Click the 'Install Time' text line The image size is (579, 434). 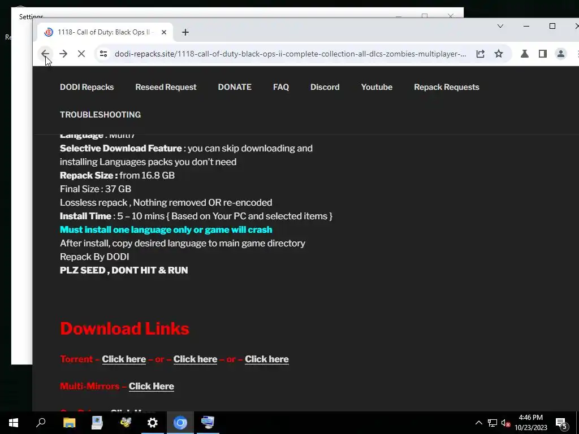click(196, 216)
